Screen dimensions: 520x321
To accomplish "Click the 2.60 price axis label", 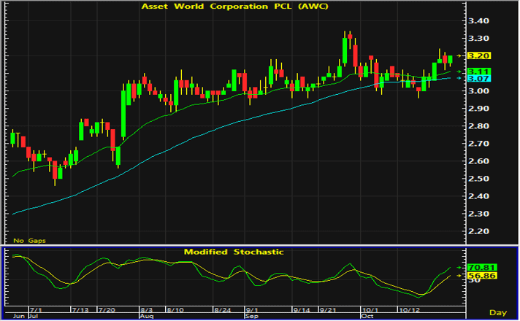I will click(x=478, y=161).
